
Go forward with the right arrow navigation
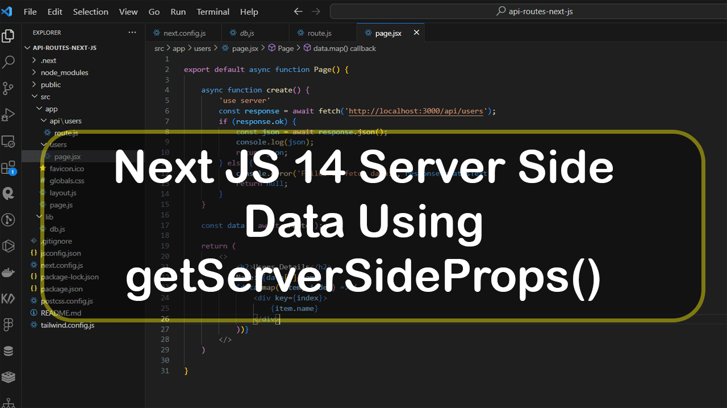click(x=316, y=11)
